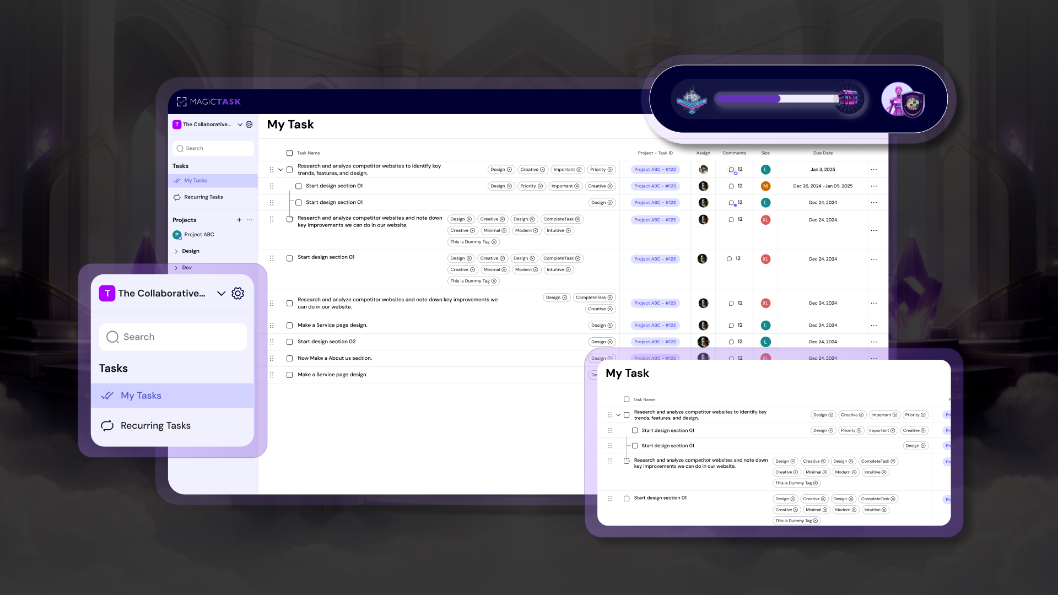Screen dimensions: 1058x595
Task: Remove Priority tag in enlarged card's trends row
Action: tap(923, 415)
